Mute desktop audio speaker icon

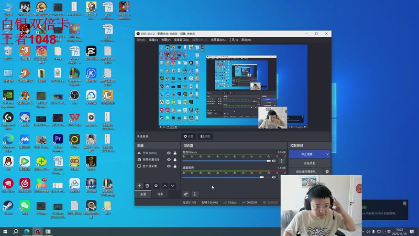(x=273, y=177)
